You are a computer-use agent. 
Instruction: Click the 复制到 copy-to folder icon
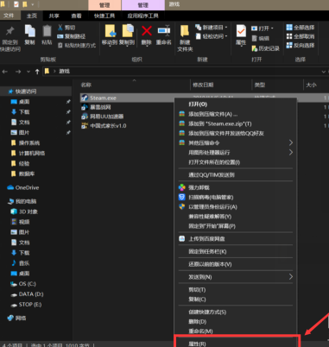128,31
